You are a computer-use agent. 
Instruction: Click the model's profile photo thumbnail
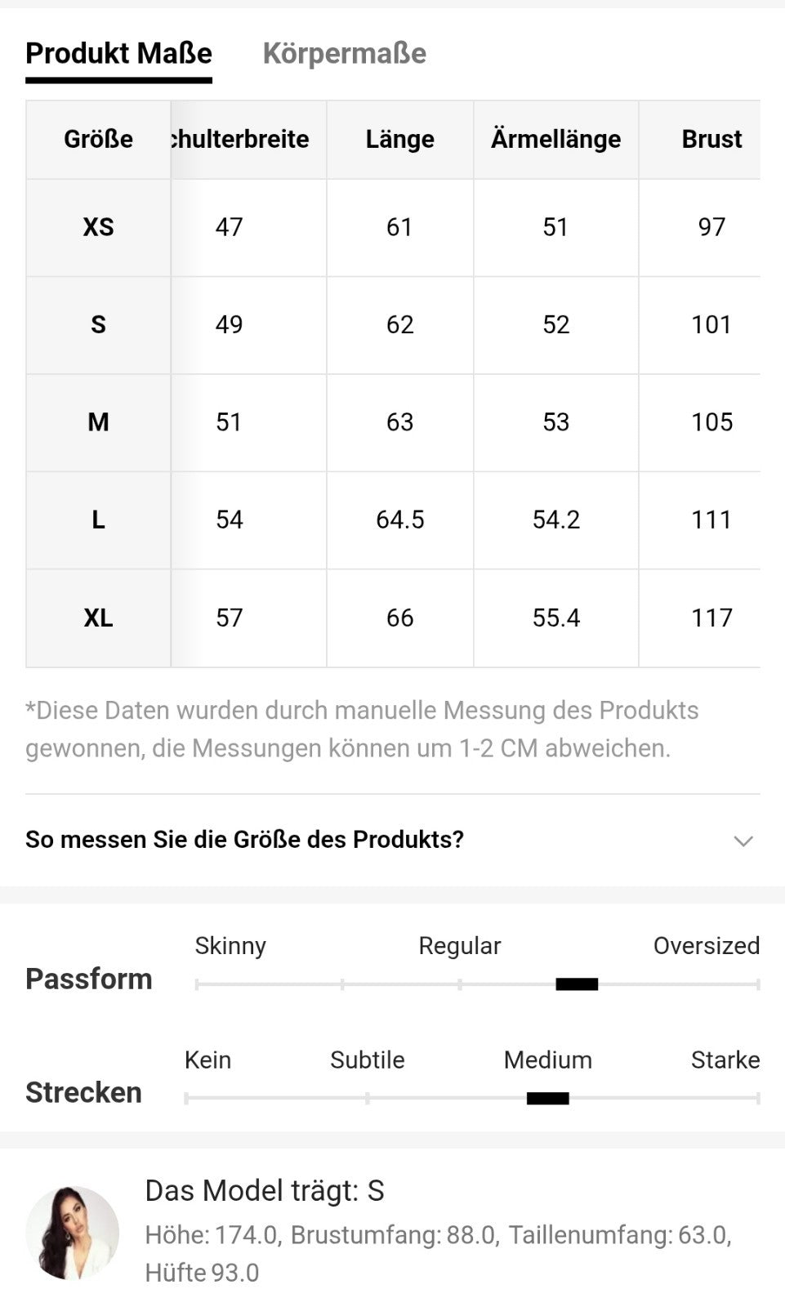pos(72,1232)
